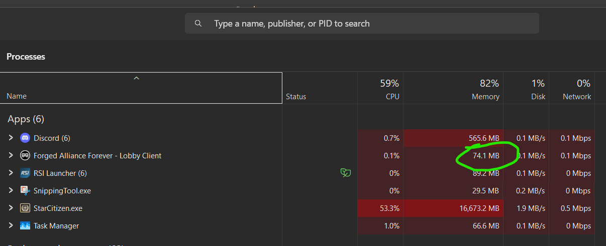
Task: Click Task Manager CPU value 1.0%
Action: 391,226
